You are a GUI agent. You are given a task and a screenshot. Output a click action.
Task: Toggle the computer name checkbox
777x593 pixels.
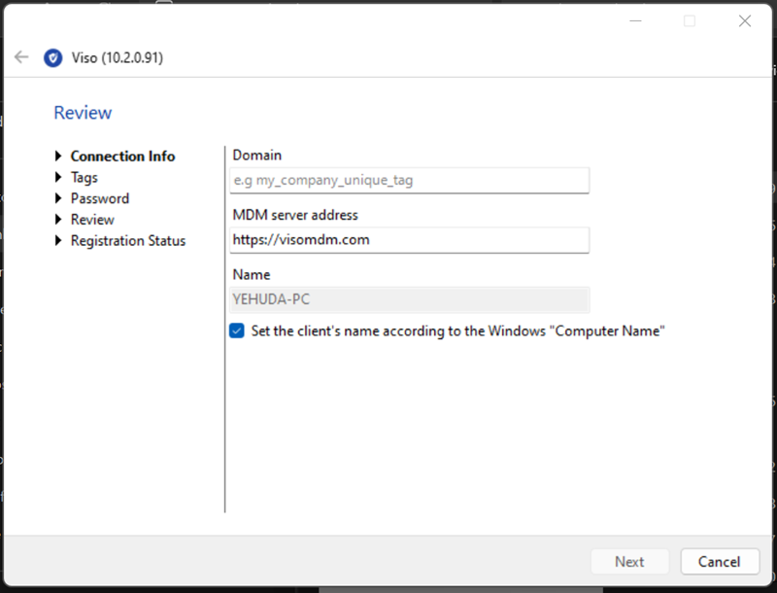pos(237,331)
